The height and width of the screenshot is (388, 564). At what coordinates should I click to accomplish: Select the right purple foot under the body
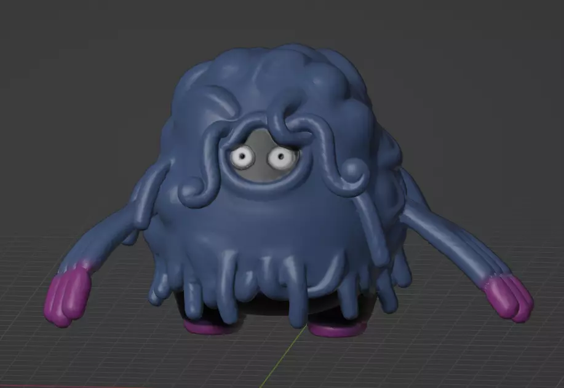[336, 329]
